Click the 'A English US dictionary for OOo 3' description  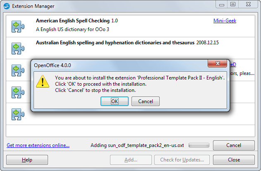(x=72, y=29)
